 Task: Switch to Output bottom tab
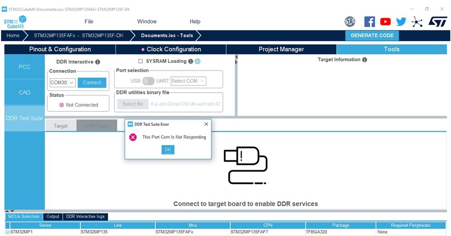53,217
